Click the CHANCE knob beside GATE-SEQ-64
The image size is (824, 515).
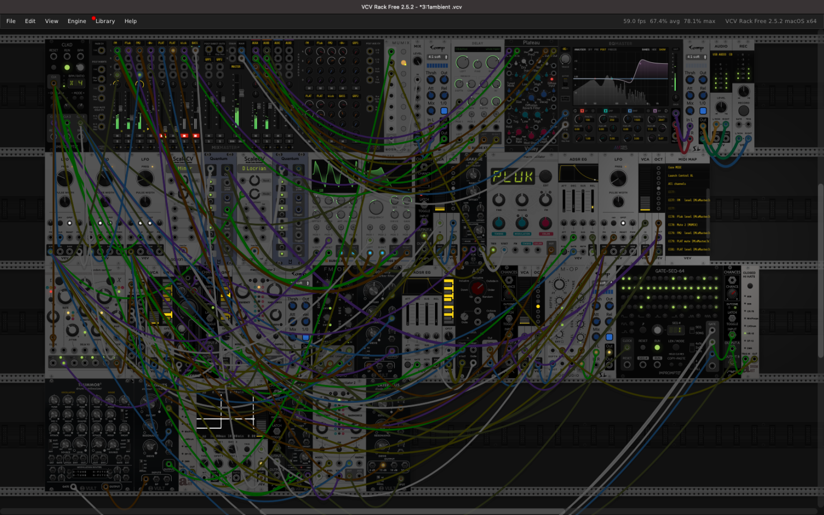tap(732, 293)
